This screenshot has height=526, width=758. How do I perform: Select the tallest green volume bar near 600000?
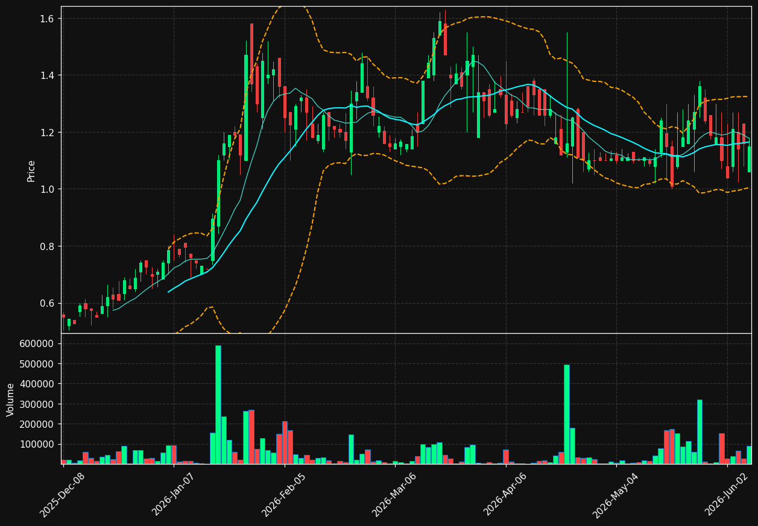tap(218, 404)
